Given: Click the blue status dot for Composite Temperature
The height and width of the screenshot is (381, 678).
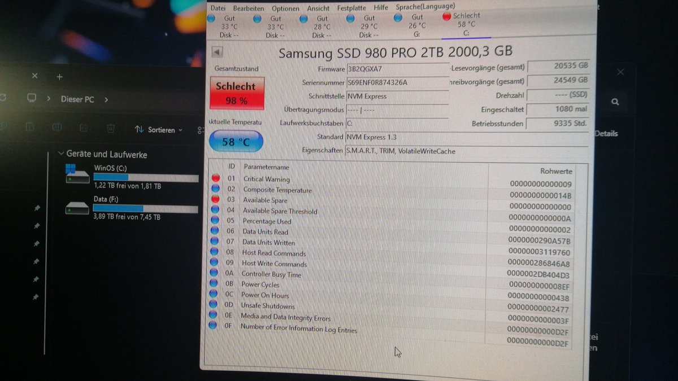Looking at the screenshot, I should [215, 189].
